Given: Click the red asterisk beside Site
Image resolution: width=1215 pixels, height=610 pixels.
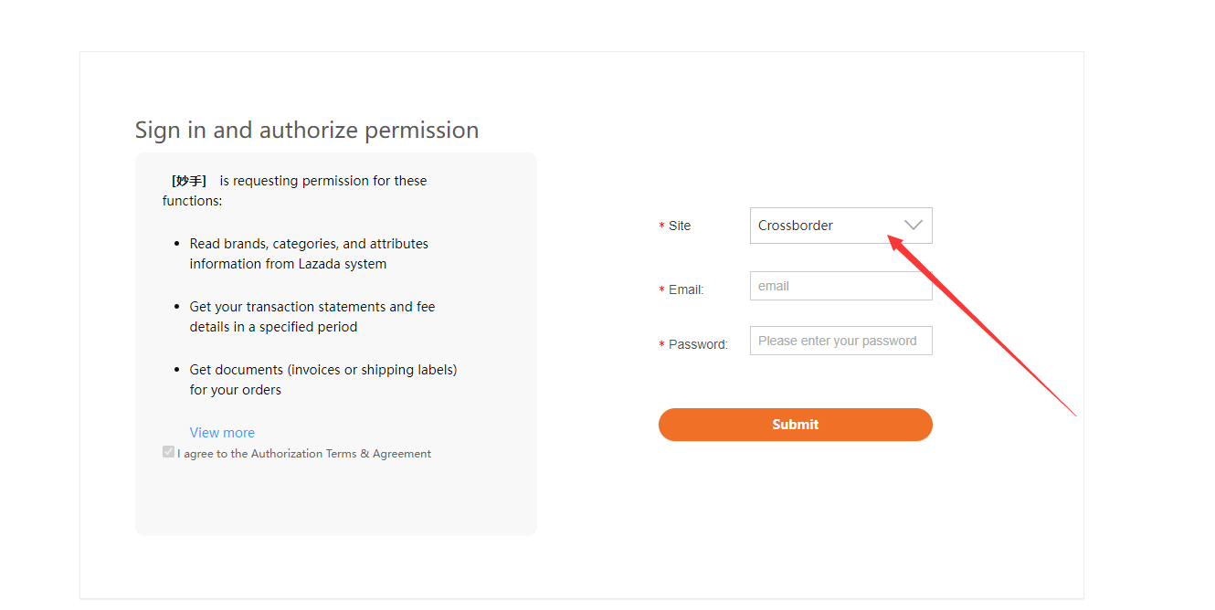Looking at the screenshot, I should (x=661, y=226).
